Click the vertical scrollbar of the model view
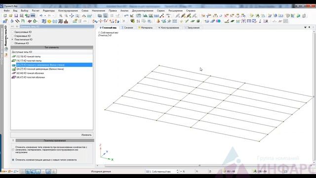Image resolution: width=316 pixels, height=178 pixels. pyautogui.click(x=314, y=96)
